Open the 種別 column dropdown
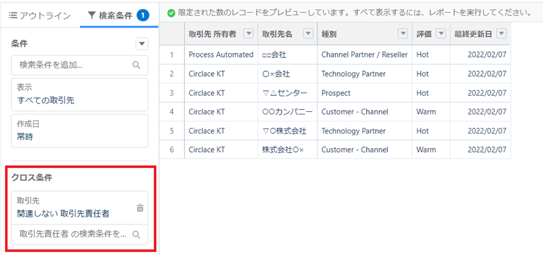Viewport: 543px width, 255px height. [x=402, y=33]
